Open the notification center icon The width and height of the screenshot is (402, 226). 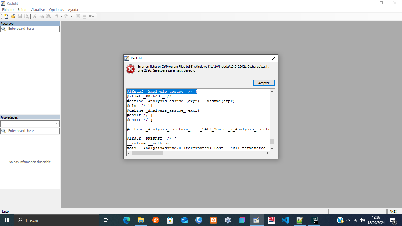(x=393, y=220)
